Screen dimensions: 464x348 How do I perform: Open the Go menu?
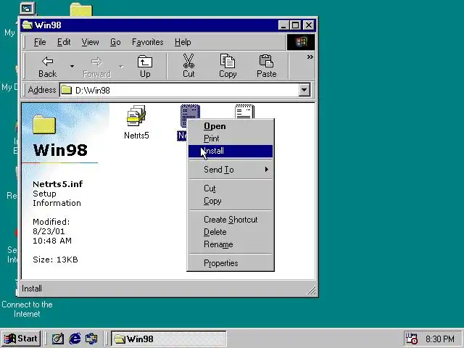[115, 42]
